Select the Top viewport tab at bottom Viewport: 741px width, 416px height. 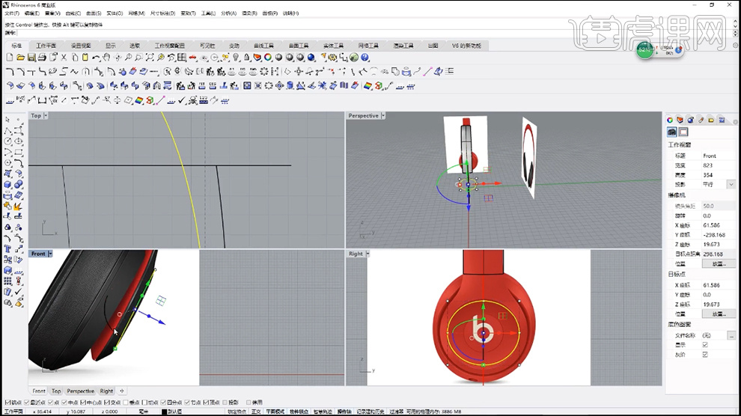click(56, 391)
